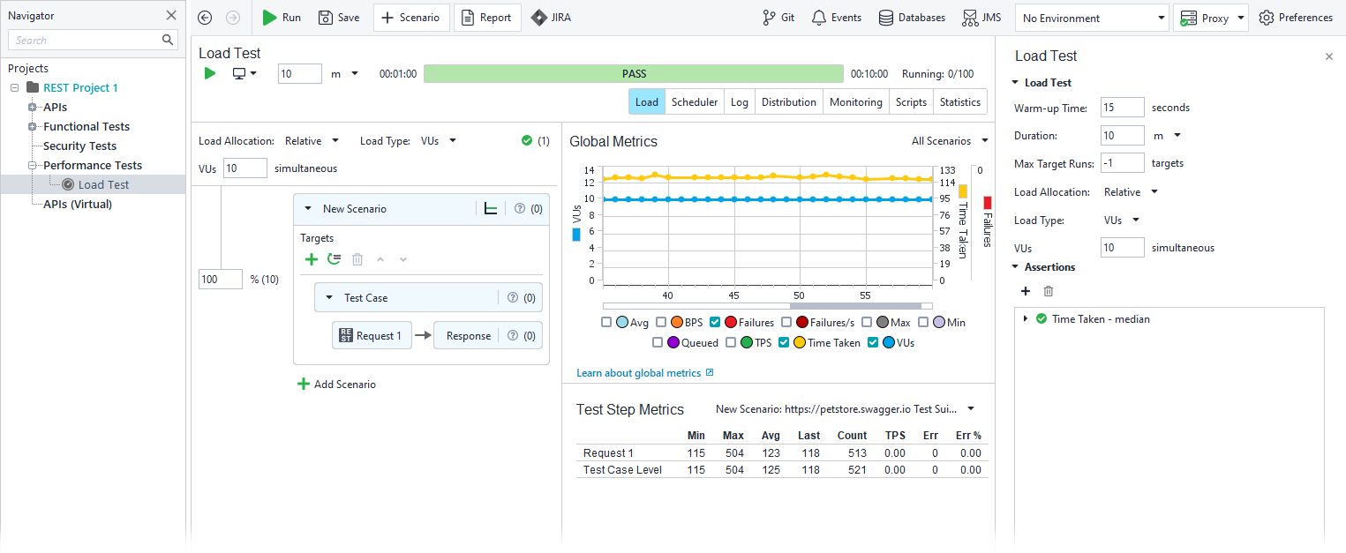Viewport: 1346px width, 553px height.
Task: Open the No Environment dropdown
Action: click(x=1092, y=17)
